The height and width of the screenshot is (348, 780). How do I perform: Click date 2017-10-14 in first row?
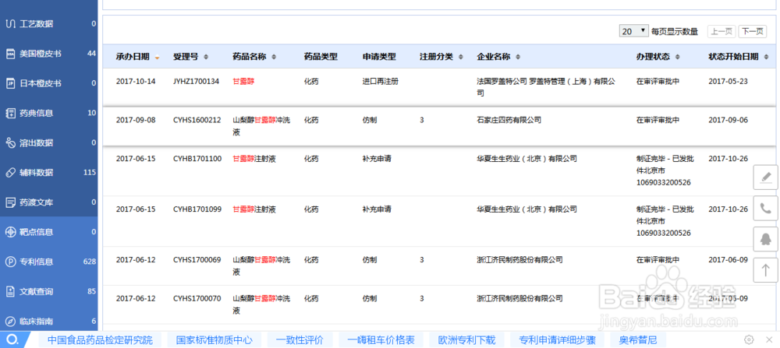click(135, 82)
